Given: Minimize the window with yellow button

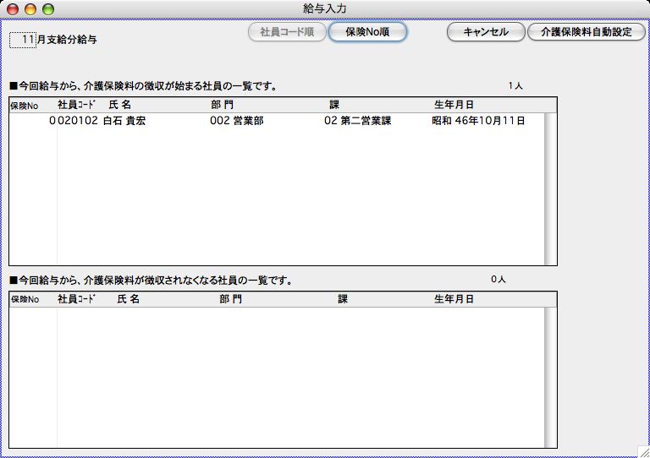Looking at the screenshot, I should pos(30,8).
